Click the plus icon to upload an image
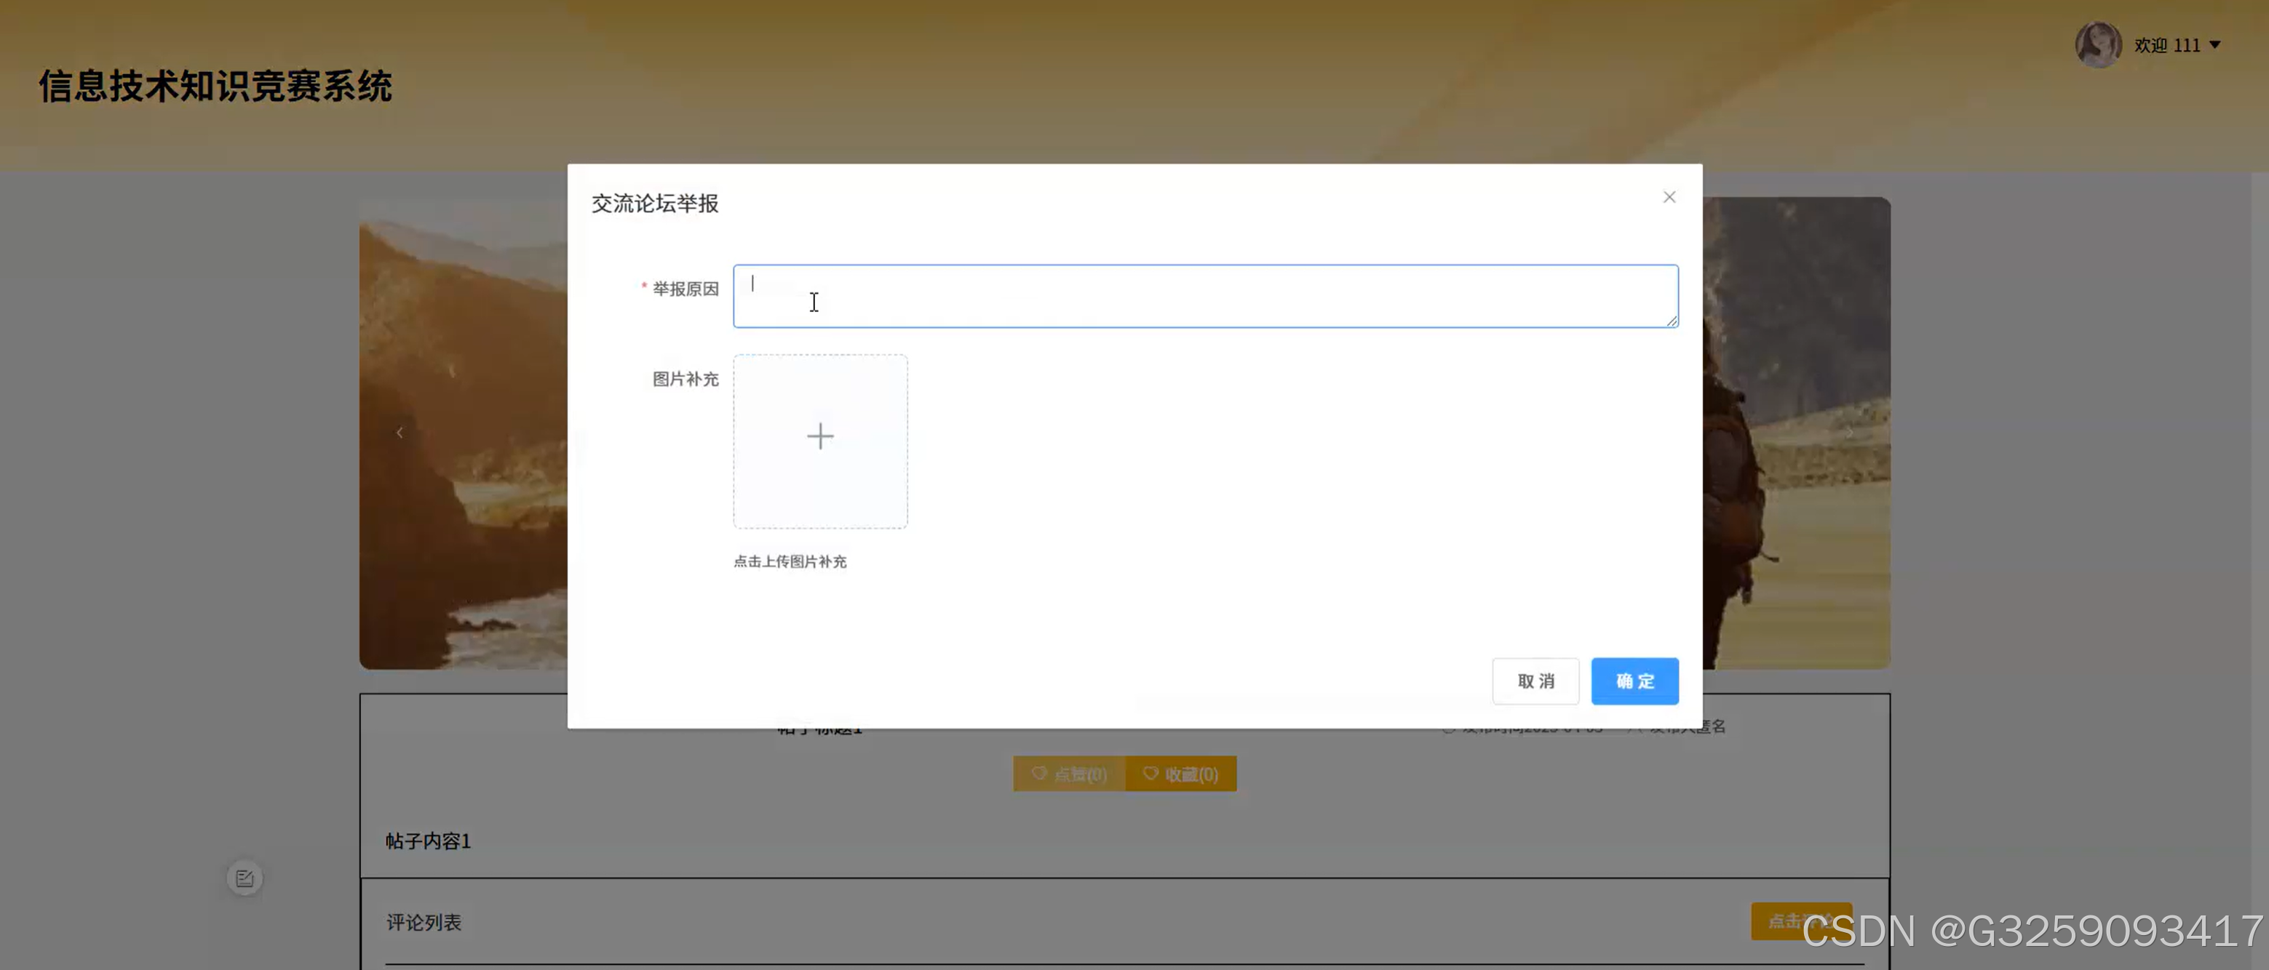Viewport: 2269px width, 970px height. click(x=820, y=438)
